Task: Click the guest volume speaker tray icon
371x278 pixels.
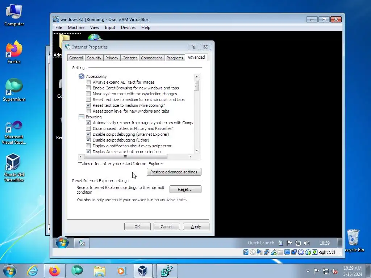Action: [x=307, y=243]
